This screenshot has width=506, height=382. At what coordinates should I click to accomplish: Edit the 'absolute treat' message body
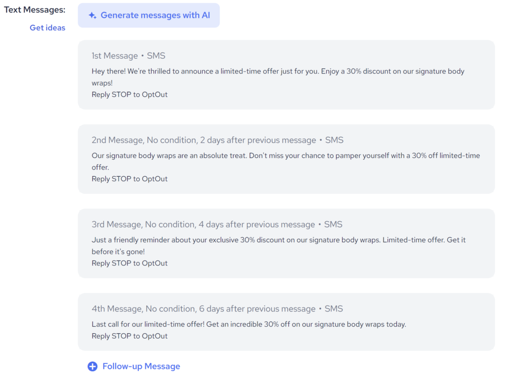click(x=286, y=161)
